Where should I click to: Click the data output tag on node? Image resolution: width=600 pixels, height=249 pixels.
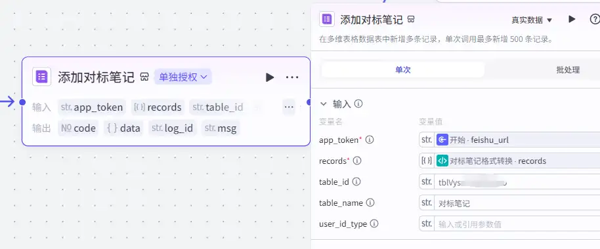click(123, 128)
